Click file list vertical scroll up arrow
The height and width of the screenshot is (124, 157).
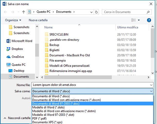(x=152, y=27)
